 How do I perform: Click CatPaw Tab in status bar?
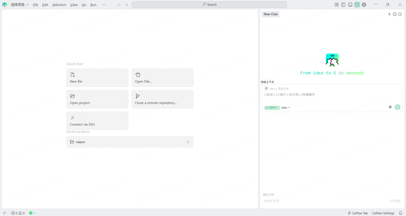point(358,213)
